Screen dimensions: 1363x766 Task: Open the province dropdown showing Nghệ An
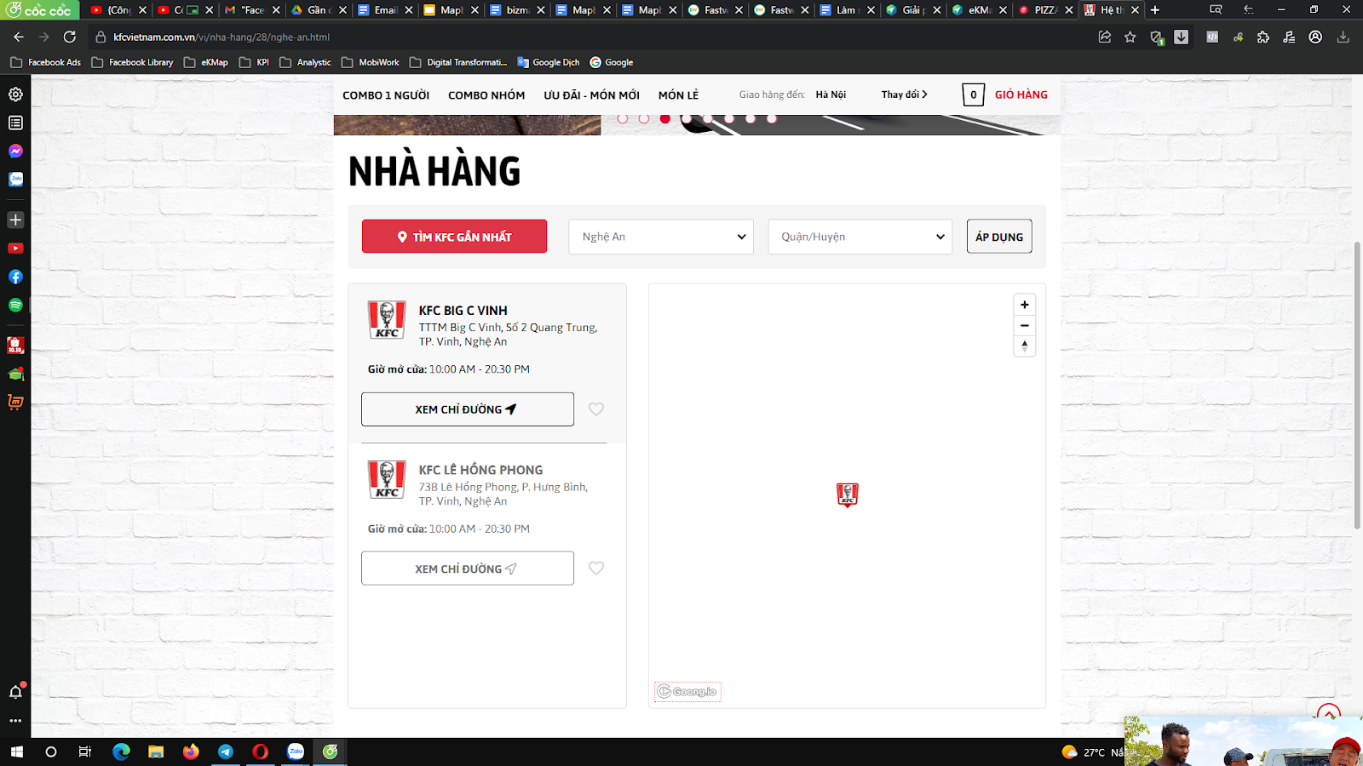click(661, 237)
